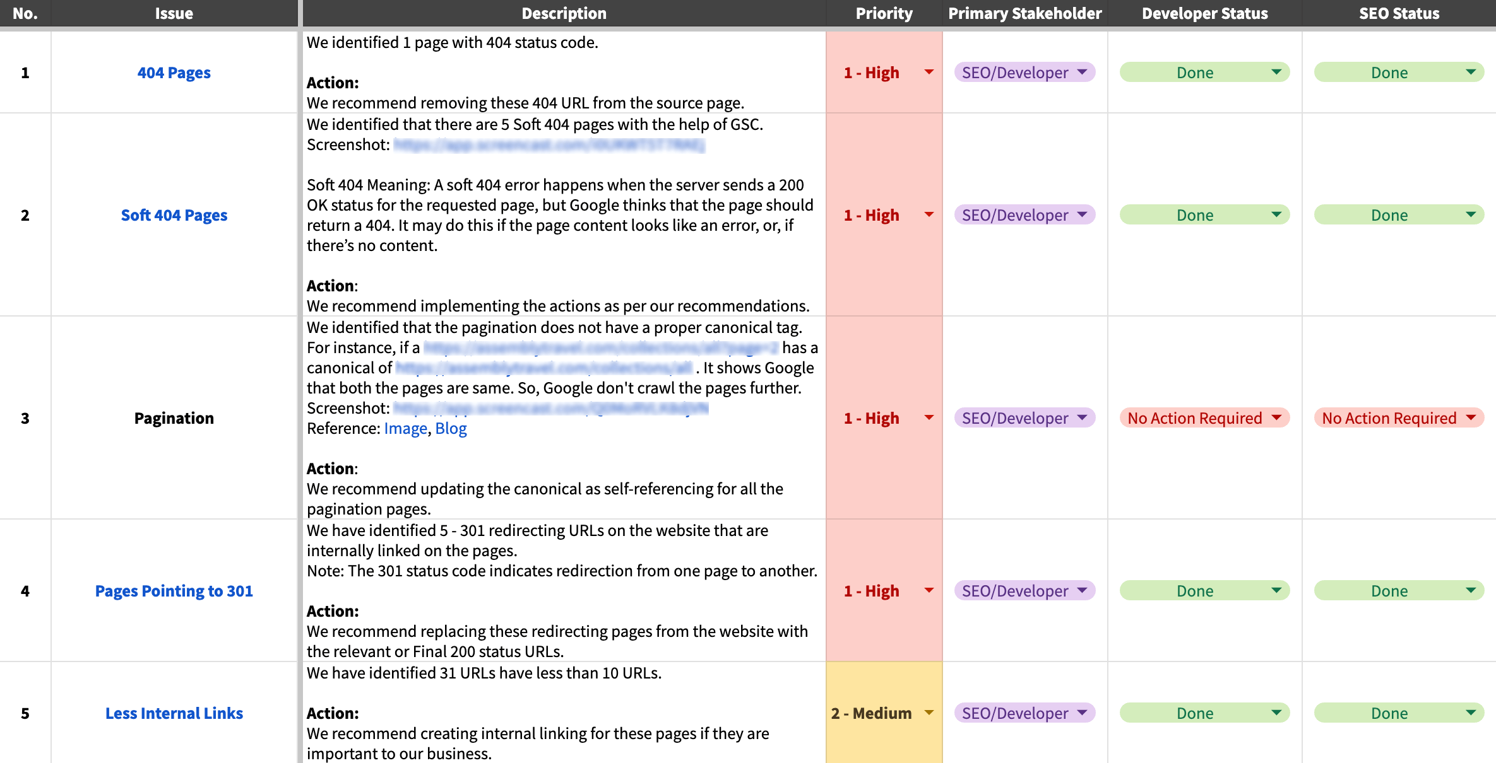Viewport: 1496px width, 763px height.
Task: Open the Soft 404 Pages link
Action: pos(174,216)
